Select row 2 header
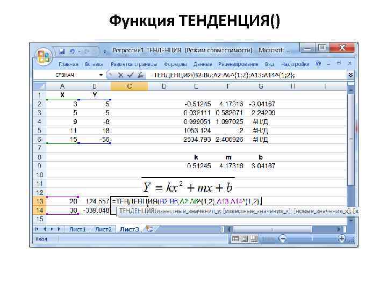Viewport: 387px width, 290px height. pyautogui.click(x=39, y=104)
